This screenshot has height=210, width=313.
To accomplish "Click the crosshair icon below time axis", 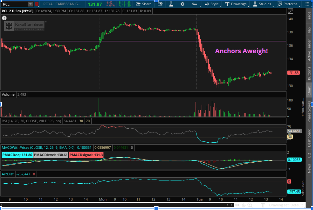I will tap(243, 205).
